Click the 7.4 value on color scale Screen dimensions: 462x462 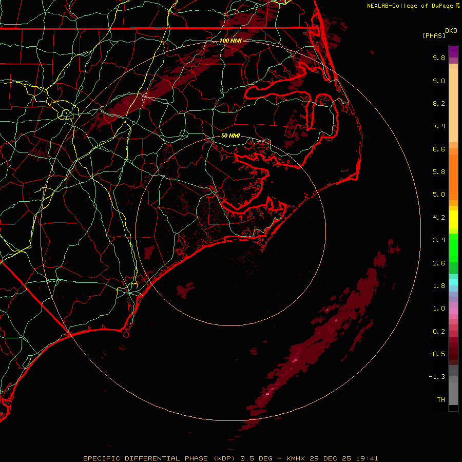point(439,126)
